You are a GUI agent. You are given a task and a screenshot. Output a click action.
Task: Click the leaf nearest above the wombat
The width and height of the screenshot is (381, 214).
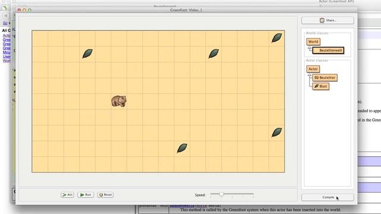(88, 53)
